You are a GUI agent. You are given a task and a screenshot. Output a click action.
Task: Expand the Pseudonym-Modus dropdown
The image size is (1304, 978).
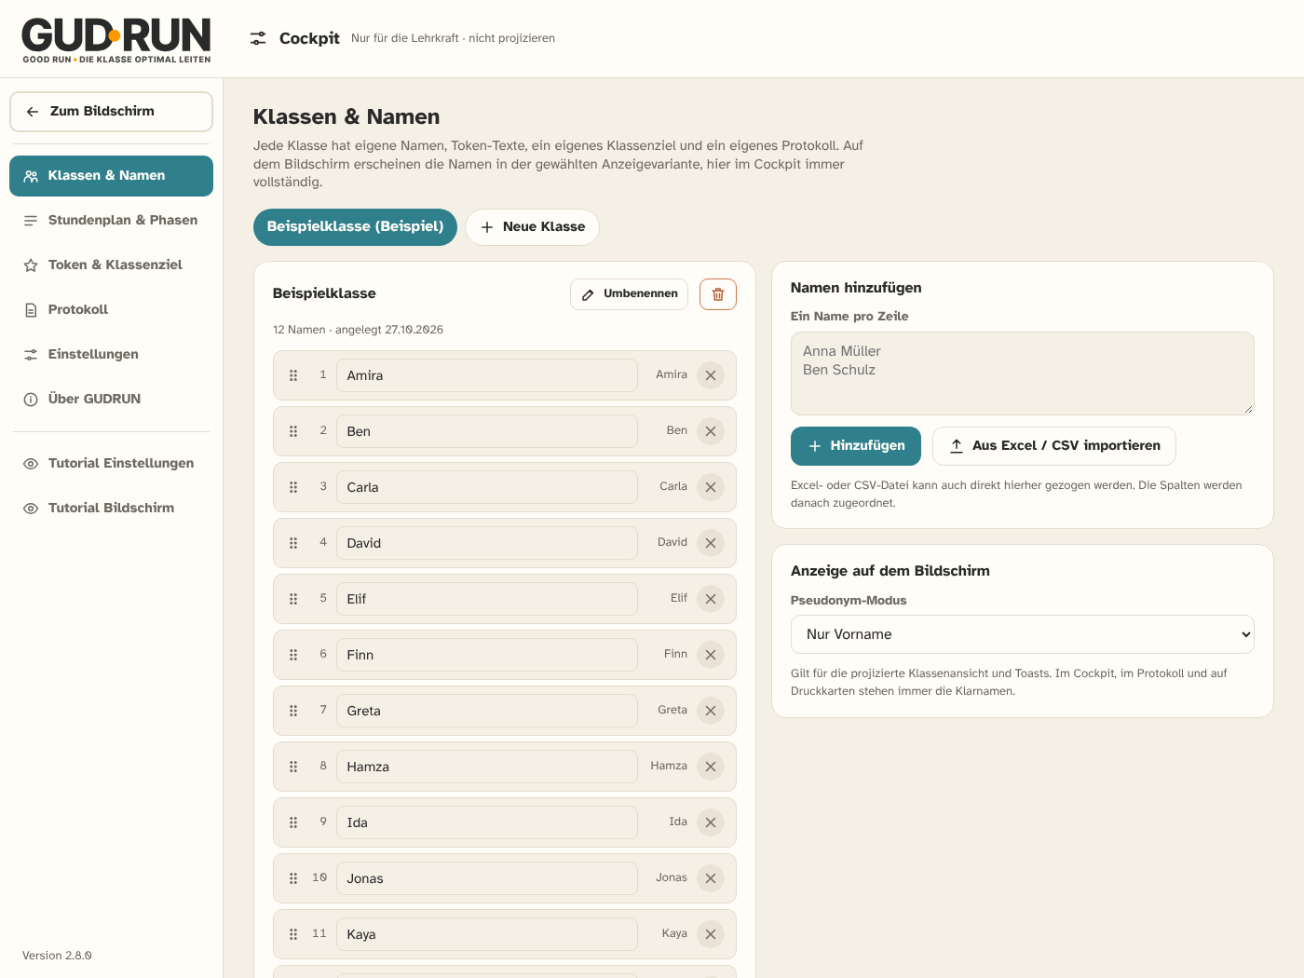tap(1023, 634)
